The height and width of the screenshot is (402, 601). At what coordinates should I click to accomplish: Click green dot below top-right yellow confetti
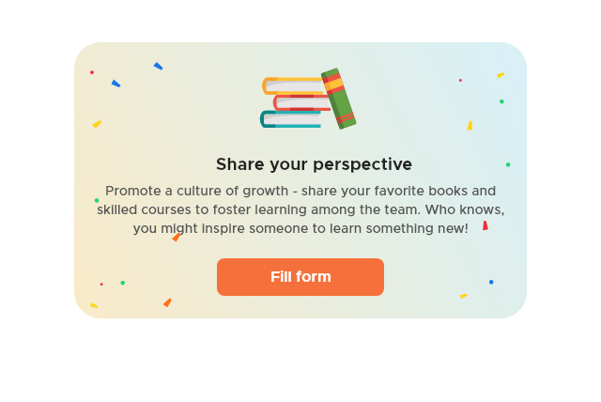click(501, 101)
